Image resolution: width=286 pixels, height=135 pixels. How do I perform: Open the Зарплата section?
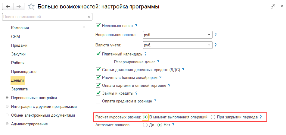[x=20, y=89]
